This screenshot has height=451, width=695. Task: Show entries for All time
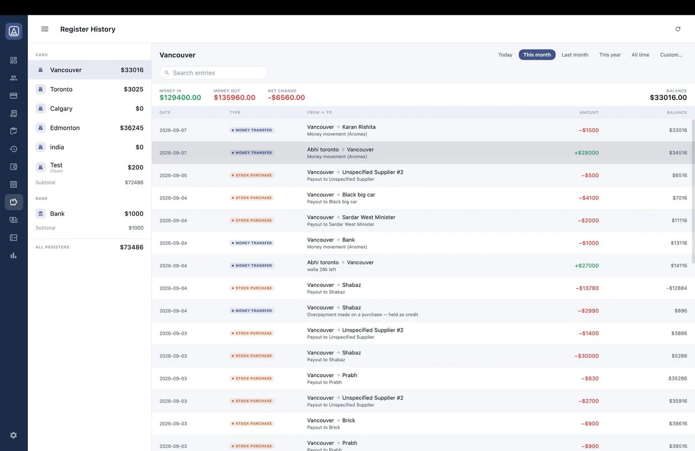click(x=640, y=55)
